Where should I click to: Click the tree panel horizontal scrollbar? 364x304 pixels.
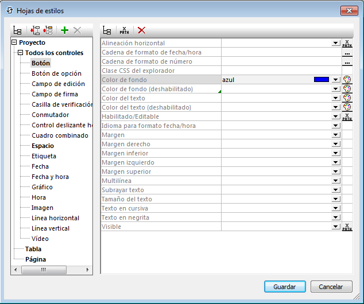click(52, 269)
